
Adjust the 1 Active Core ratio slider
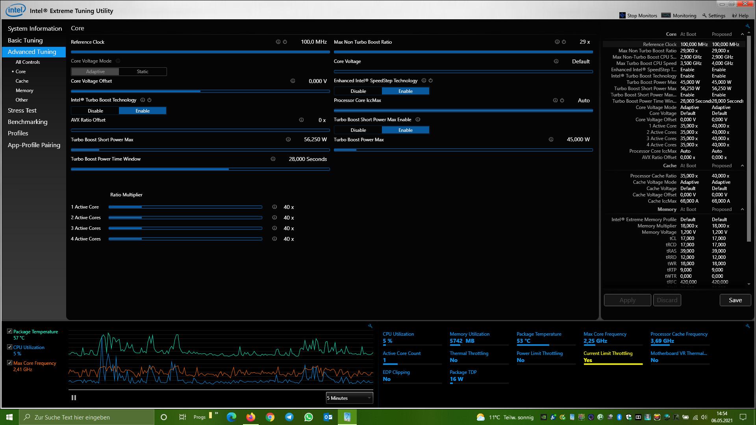click(x=185, y=207)
